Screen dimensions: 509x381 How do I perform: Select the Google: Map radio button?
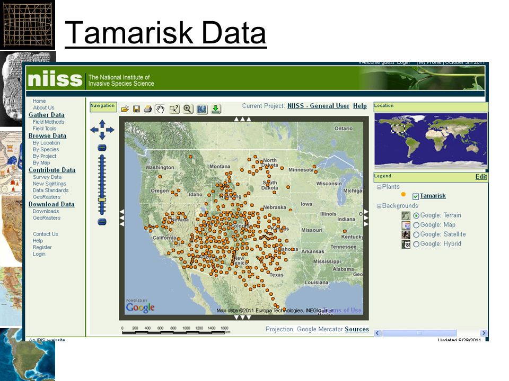(x=416, y=225)
